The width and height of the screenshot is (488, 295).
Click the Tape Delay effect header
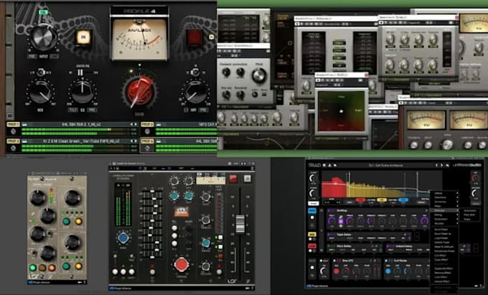pos(369,234)
